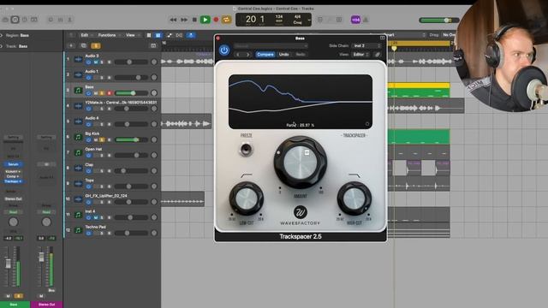Click the plugin link chain icon

[x=377, y=55]
